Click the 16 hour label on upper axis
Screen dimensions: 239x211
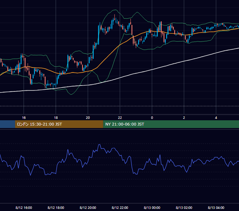(24, 118)
